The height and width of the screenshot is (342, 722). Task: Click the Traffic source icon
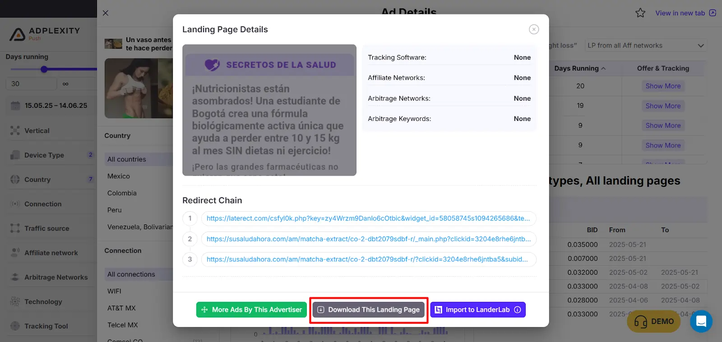point(15,228)
